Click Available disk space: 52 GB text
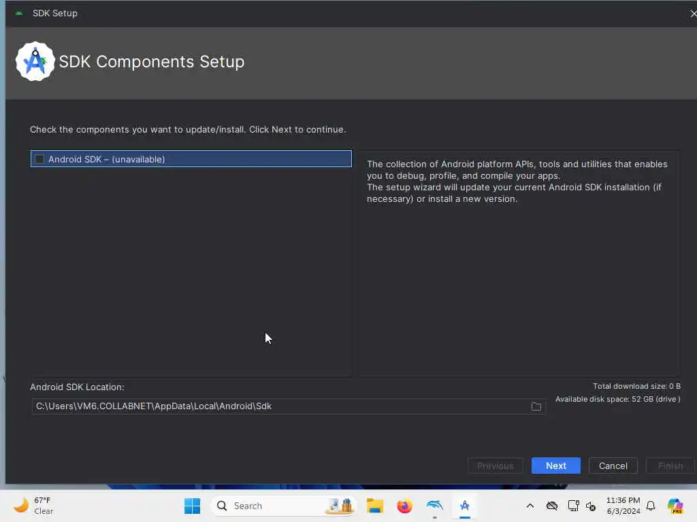Screen dimensions: 697x522 click(618, 399)
